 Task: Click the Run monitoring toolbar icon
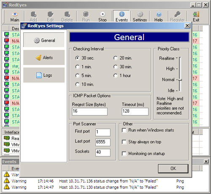pyautogui.click(x=86, y=16)
